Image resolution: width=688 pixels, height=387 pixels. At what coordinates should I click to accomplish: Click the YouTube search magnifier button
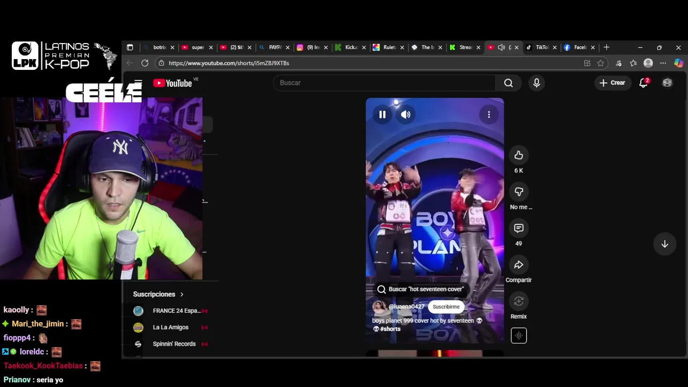pos(508,83)
